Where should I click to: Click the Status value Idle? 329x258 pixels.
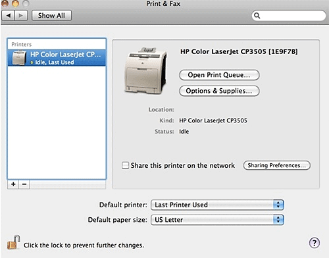click(x=184, y=132)
